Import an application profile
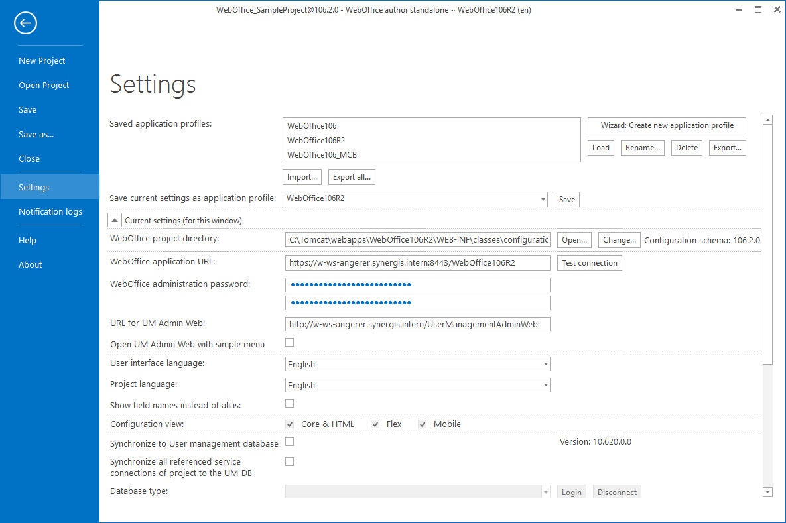Screen dimensions: 786x523 (x=302, y=176)
